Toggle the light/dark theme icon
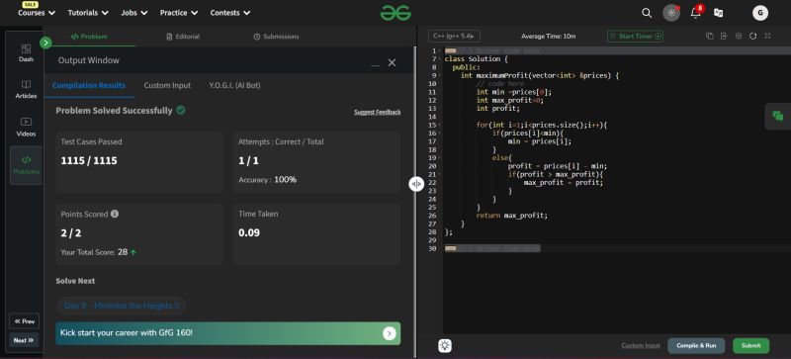Screen dimensions: 791x359 (671, 13)
